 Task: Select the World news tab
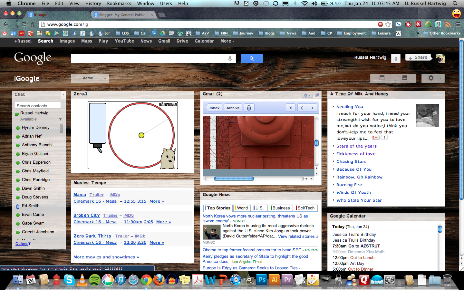242,208
